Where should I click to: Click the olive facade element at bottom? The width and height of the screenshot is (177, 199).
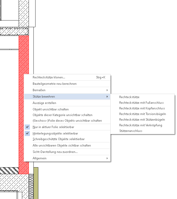coord(36,183)
